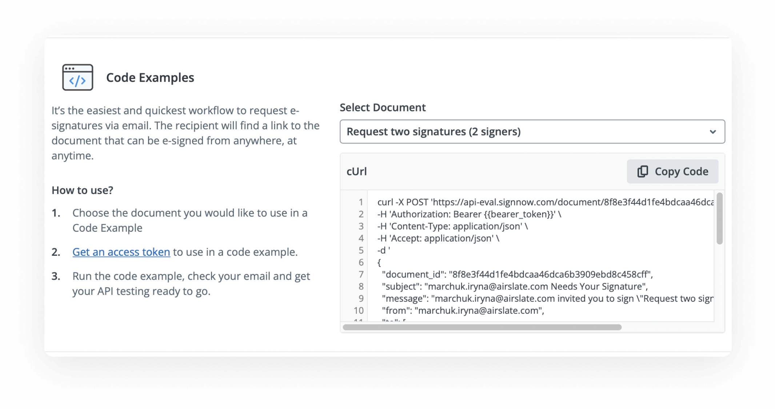Click the vertical scrollbar of code block
Viewport: 775px width, 409px height.
(x=719, y=219)
